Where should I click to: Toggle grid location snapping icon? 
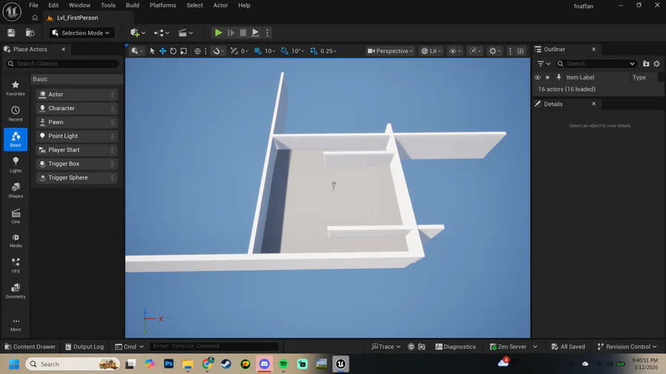pos(258,51)
